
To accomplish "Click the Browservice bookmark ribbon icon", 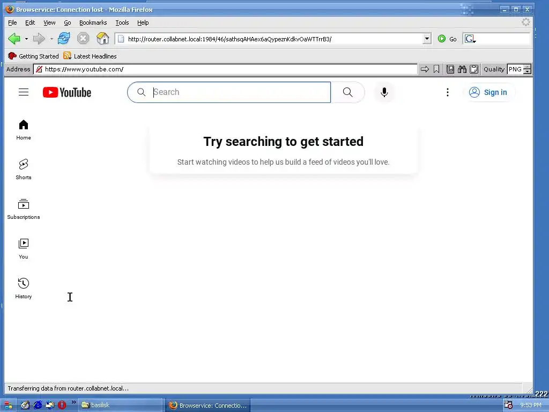I will (436, 69).
